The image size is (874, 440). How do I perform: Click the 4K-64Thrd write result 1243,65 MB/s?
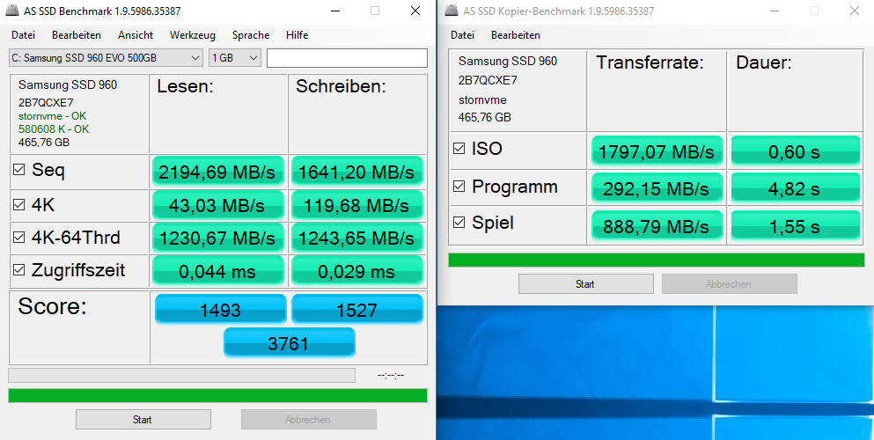point(356,238)
